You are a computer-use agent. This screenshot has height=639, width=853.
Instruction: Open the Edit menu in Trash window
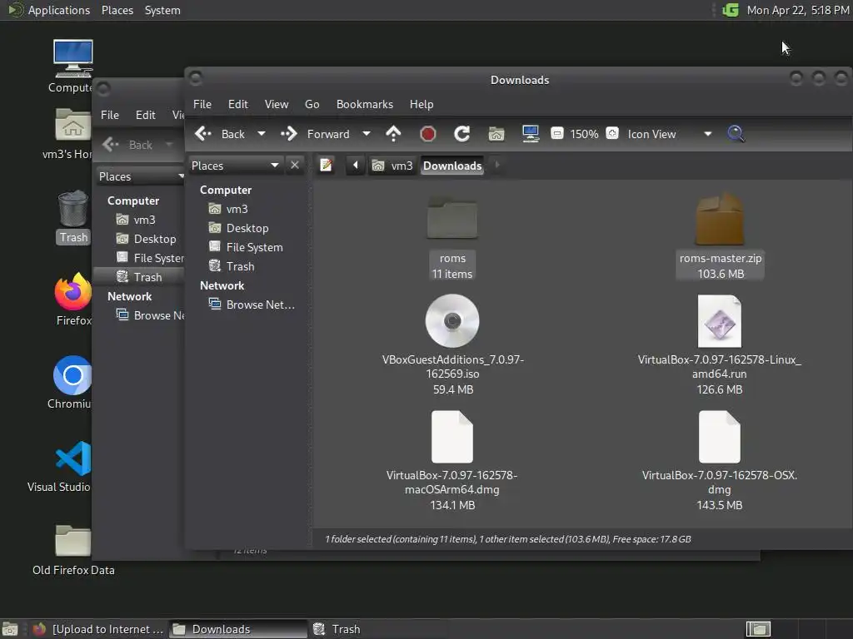click(x=145, y=115)
